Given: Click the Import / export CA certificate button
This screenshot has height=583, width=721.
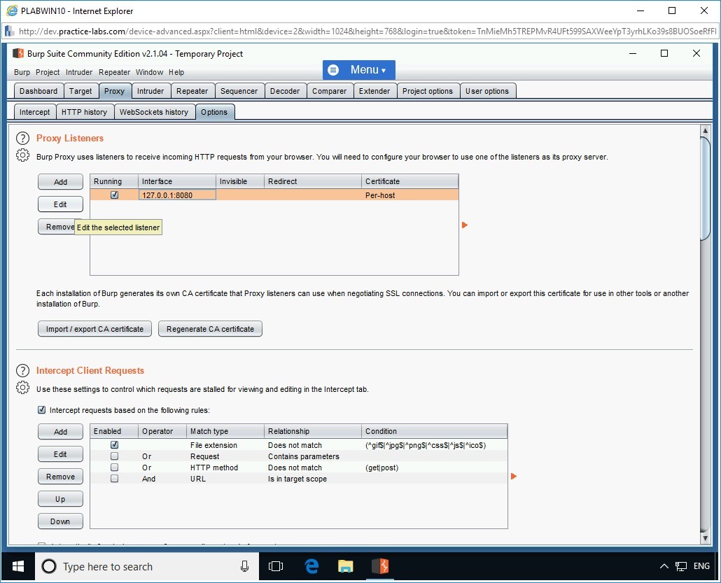Looking at the screenshot, I should (94, 328).
